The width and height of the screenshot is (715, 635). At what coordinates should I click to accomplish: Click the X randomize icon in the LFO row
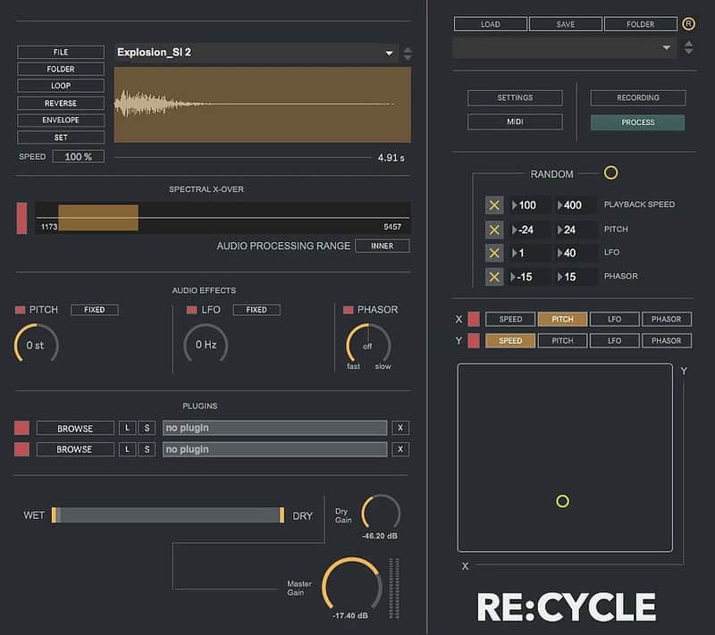494,253
